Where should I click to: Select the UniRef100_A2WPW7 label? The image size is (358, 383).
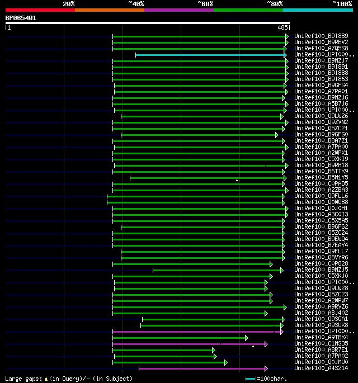click(321, 301)
